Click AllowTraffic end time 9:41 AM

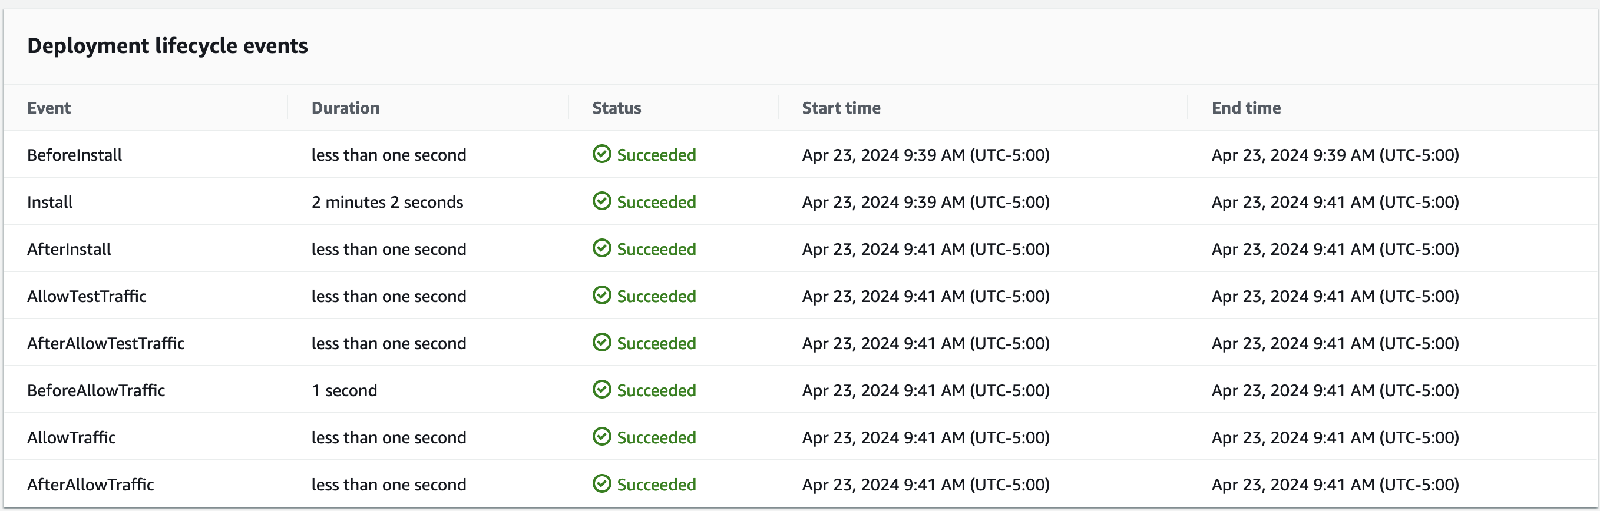coord(1335,438)
